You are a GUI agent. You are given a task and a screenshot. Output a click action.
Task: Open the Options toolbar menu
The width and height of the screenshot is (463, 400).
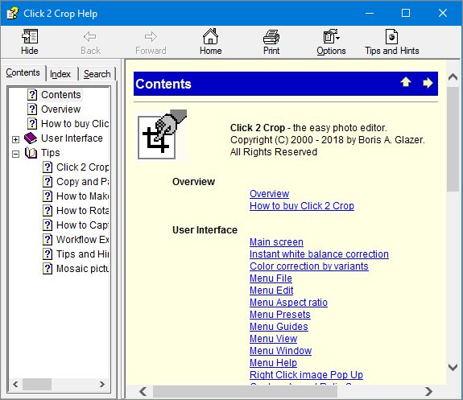331,42
